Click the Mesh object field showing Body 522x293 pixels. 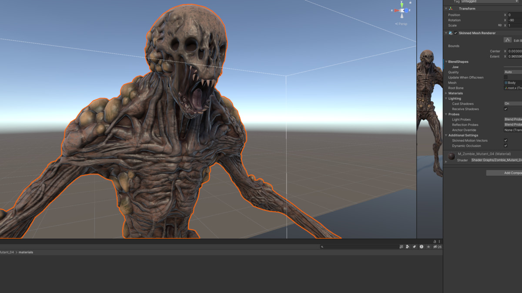pos(512,83)
